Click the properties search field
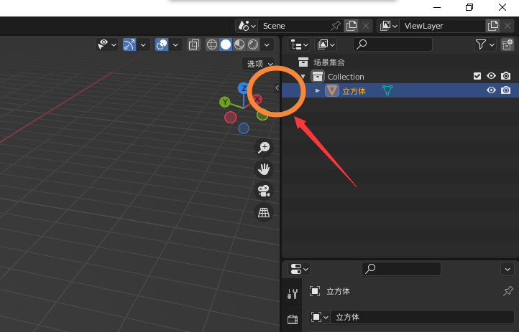 pyautogui.click(x=402, y=269)
